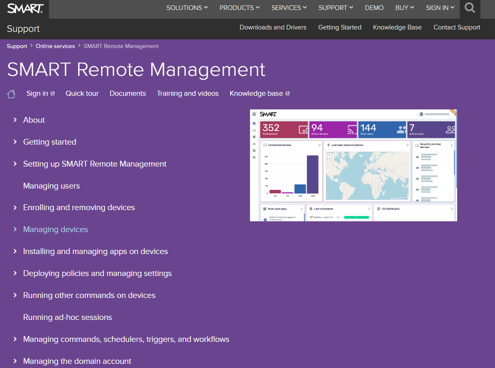Click the Contact Support link
The height and width of the screenshot is (368, 495).
(457, 27)
